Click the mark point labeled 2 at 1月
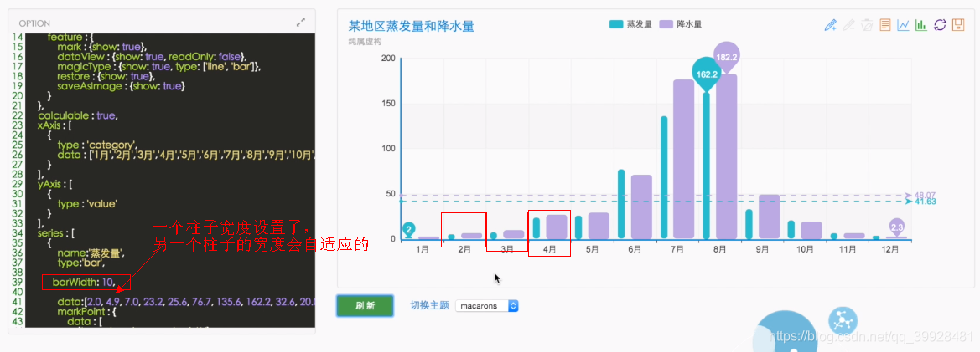The image size is (980, 352). pos(409,229)
